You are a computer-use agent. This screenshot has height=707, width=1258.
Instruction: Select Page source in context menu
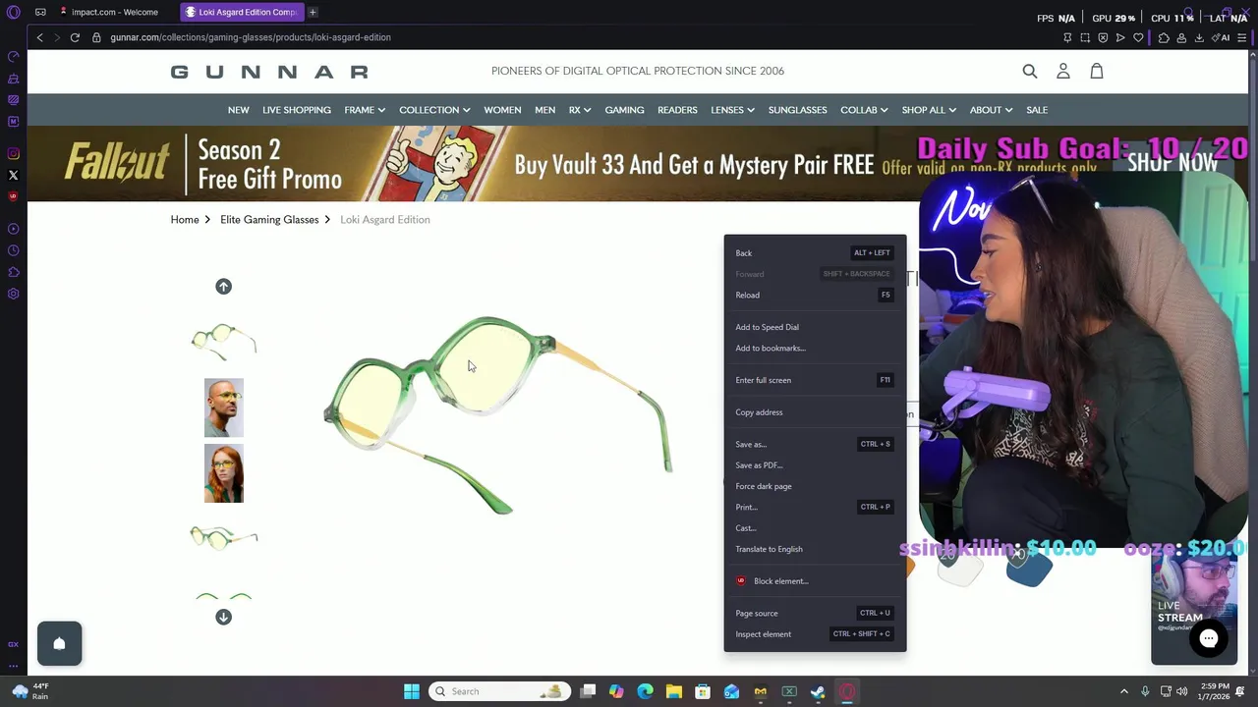(x=815, y=613)
